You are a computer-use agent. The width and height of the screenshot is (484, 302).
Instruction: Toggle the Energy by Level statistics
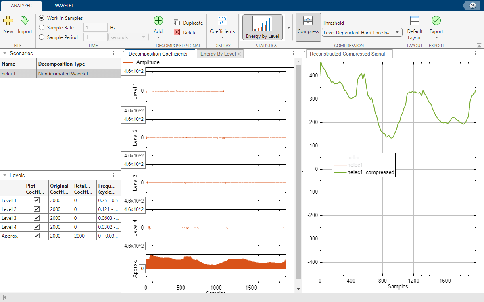click(x=262, y=27)
